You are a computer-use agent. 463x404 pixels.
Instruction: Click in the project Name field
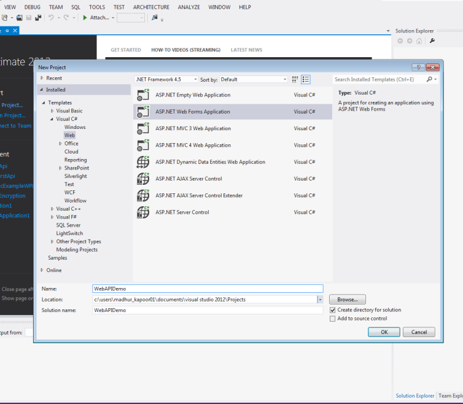(208, 289)
